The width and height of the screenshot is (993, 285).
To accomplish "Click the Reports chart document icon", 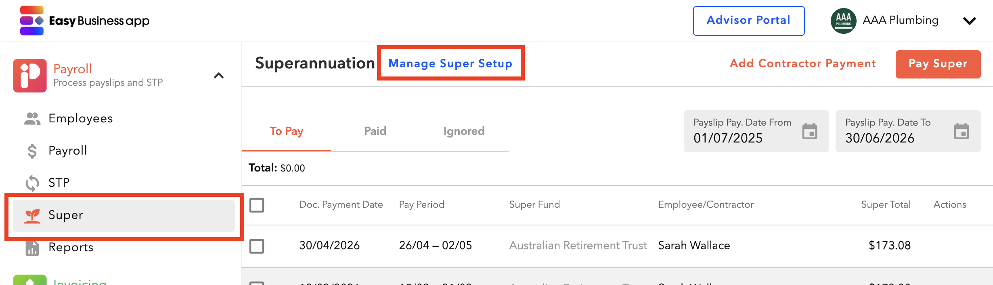I will pyautogui.click(x=32, y=248).
